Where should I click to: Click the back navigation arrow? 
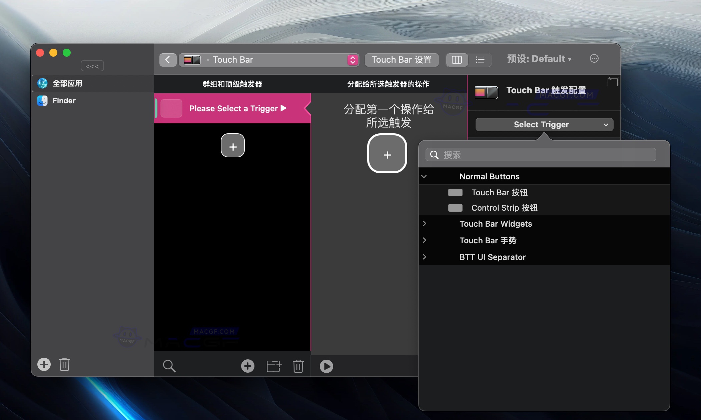coord(168,59)
